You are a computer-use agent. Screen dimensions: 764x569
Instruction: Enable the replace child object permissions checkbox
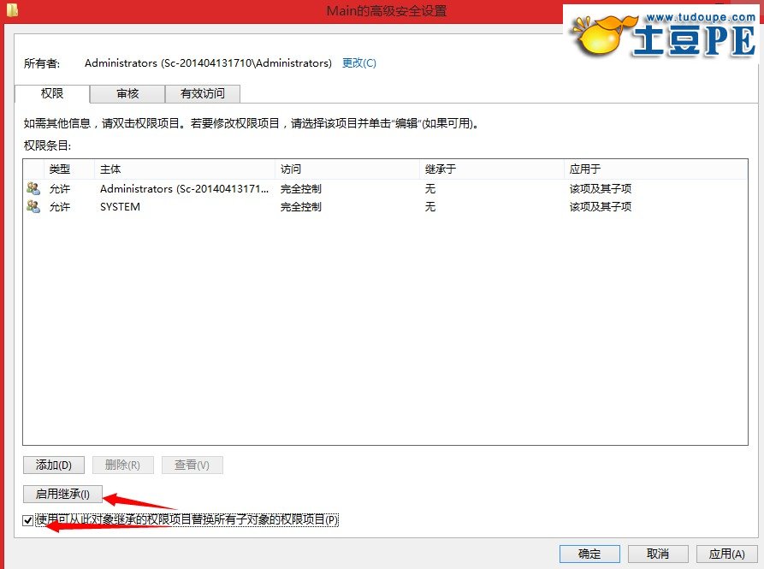click(28, 519)
